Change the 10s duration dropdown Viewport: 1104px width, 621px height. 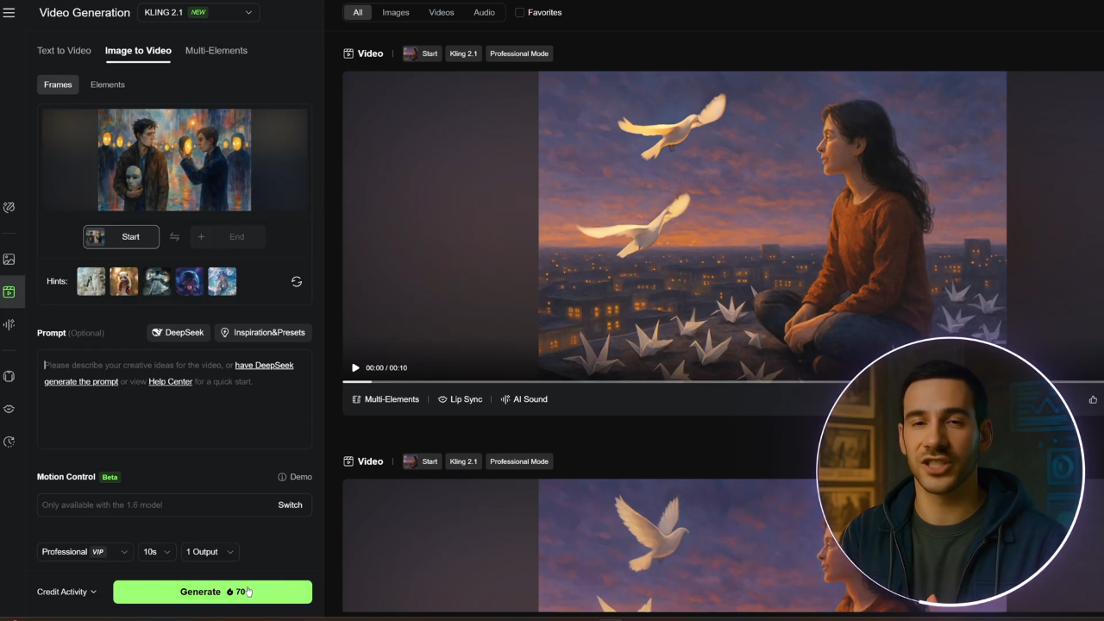click(x=156, y=552)
